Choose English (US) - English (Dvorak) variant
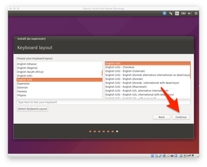Screen dimensions: 207x167 [x=148, y=79]
